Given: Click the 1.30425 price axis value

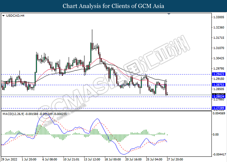Looking at the screenshot, I should click(x=219, y=58).
